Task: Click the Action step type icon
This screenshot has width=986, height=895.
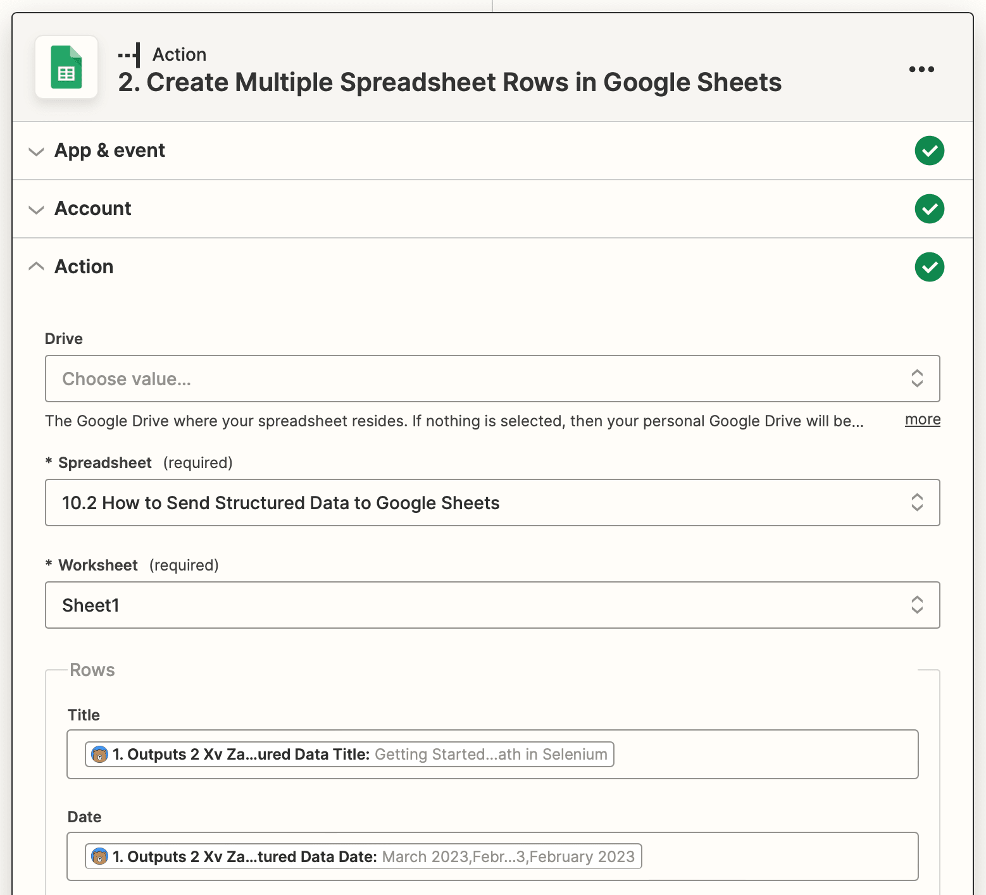Action: 130,54
